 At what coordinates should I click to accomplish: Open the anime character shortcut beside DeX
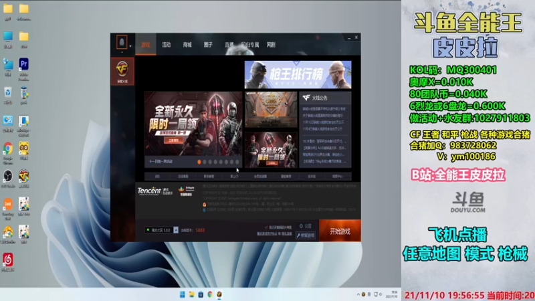point(23,204)
